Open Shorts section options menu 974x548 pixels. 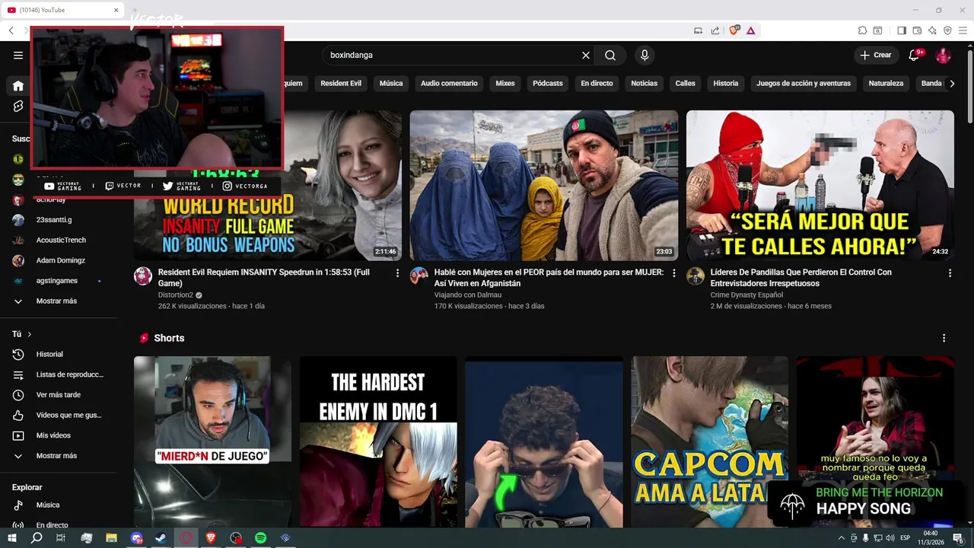click(x=944, y=338)
